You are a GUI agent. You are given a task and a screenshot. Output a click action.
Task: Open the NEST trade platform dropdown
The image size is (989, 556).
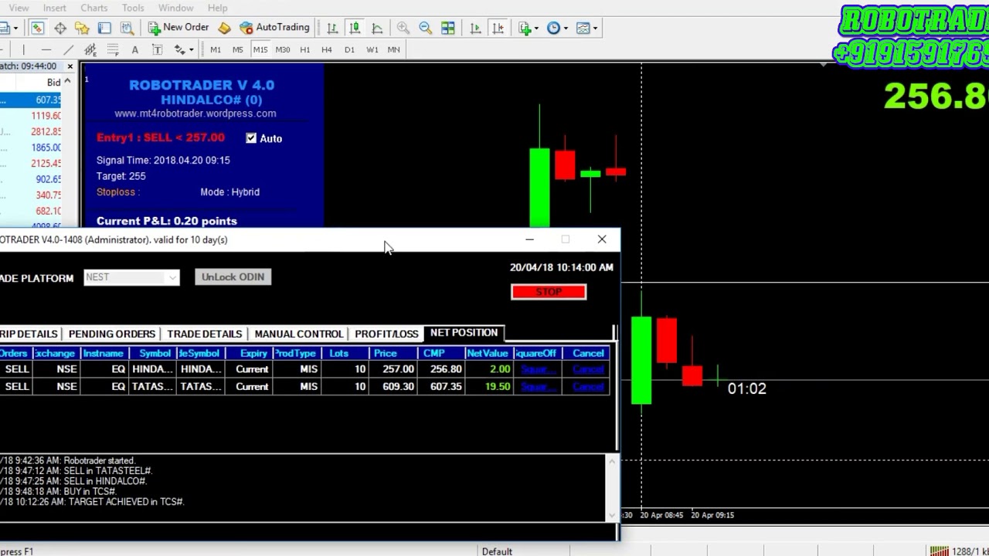[x=131, y=277]
